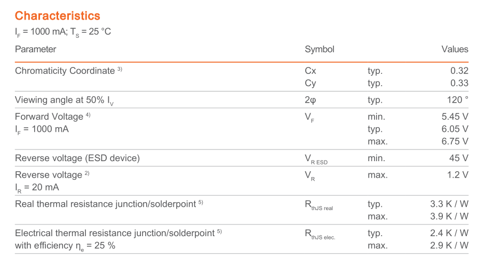
Task: Open footnote 5 after Electrical thermal resistance
Action: click(x=219, y=231)
